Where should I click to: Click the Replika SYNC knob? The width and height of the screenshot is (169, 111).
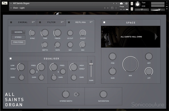tap(32, 33)
